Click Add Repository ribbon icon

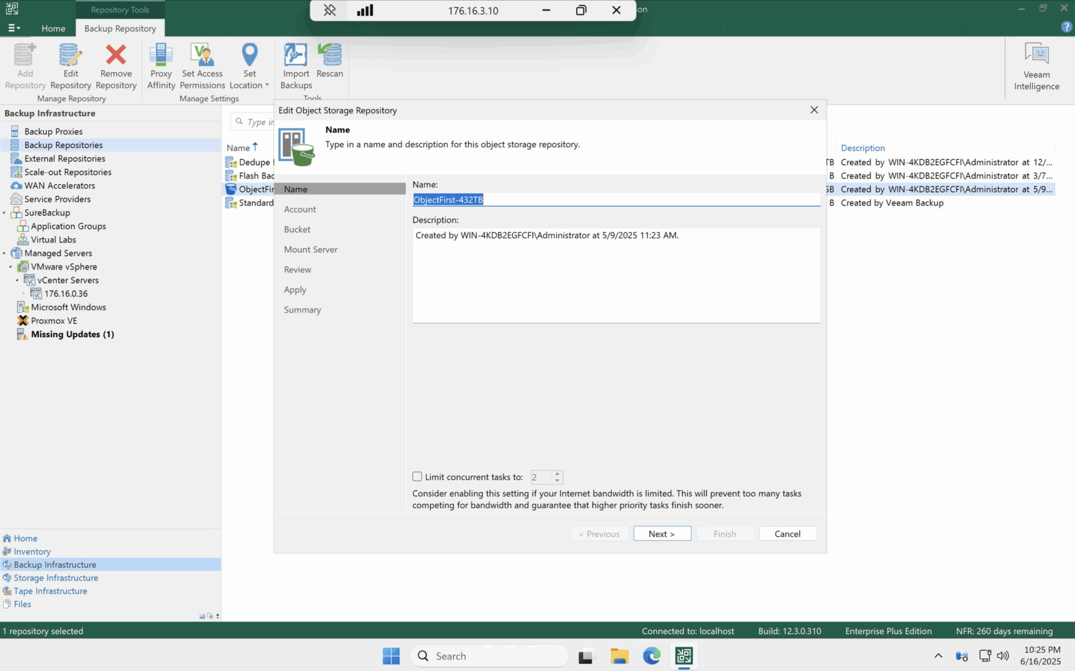pos(25,55)
